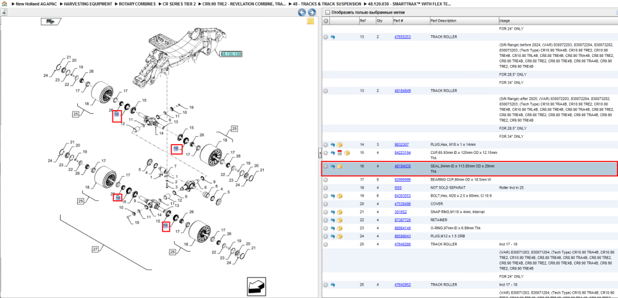618x298 pixels.
Task: Click the blue arrow icon in the RETAINER row
Action: pos(332,220)
